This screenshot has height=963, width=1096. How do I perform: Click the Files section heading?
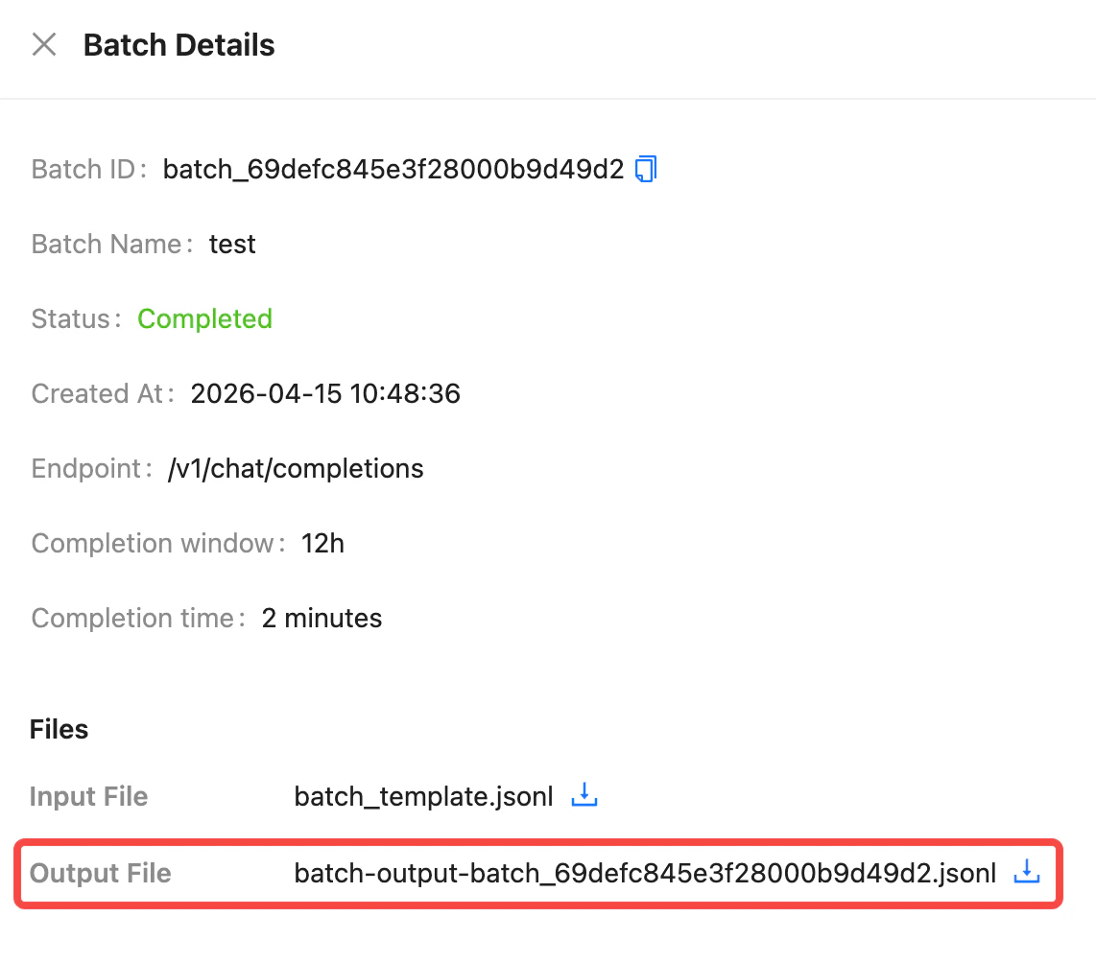click(59, 729)
